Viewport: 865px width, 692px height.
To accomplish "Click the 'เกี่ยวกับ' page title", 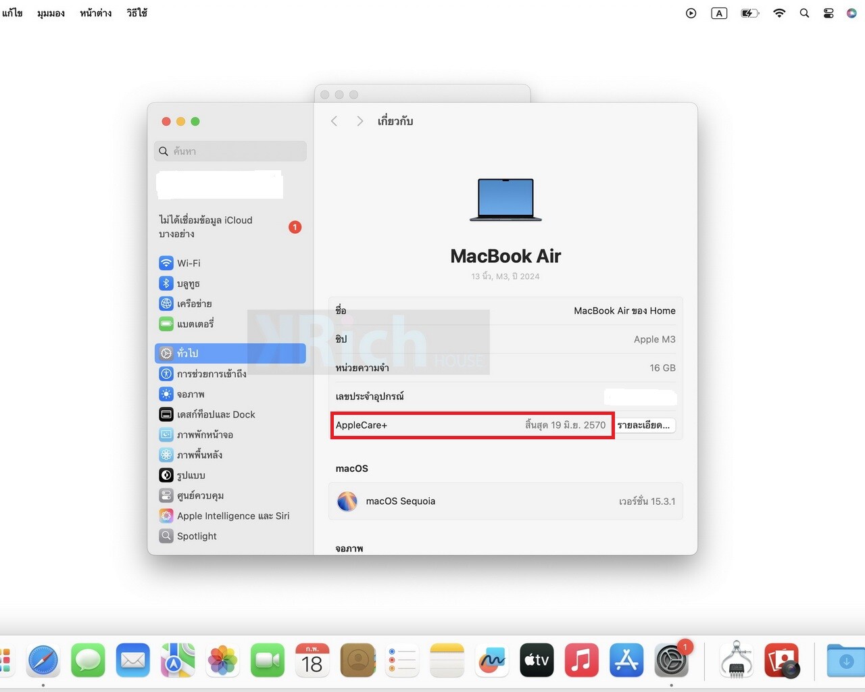I will tap(395, 122).
